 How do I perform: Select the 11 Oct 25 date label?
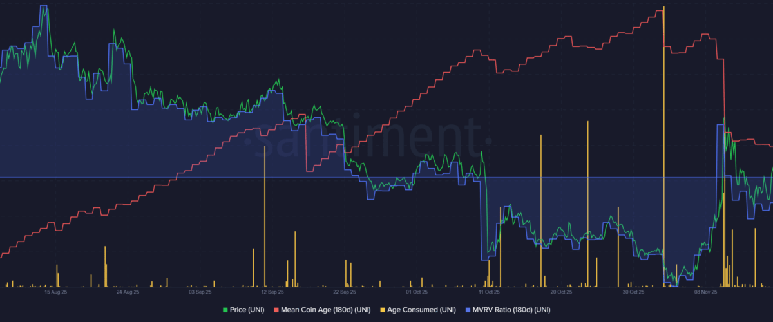[489, 292]
